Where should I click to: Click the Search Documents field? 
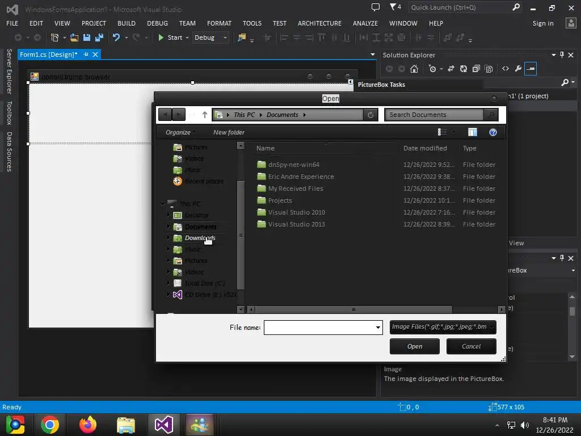click(434, 115)
